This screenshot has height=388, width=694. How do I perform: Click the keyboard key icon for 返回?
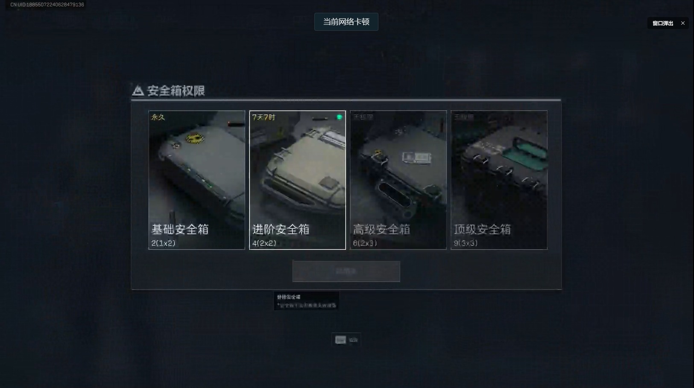point(340,340)
